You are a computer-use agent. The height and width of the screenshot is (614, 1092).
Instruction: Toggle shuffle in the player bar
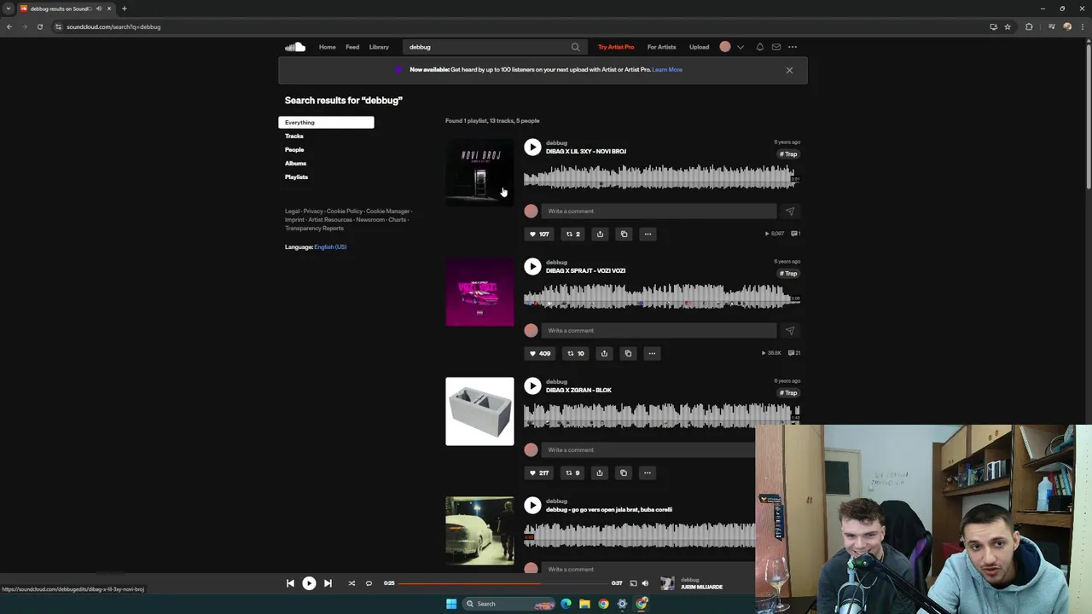pos(351,583)
